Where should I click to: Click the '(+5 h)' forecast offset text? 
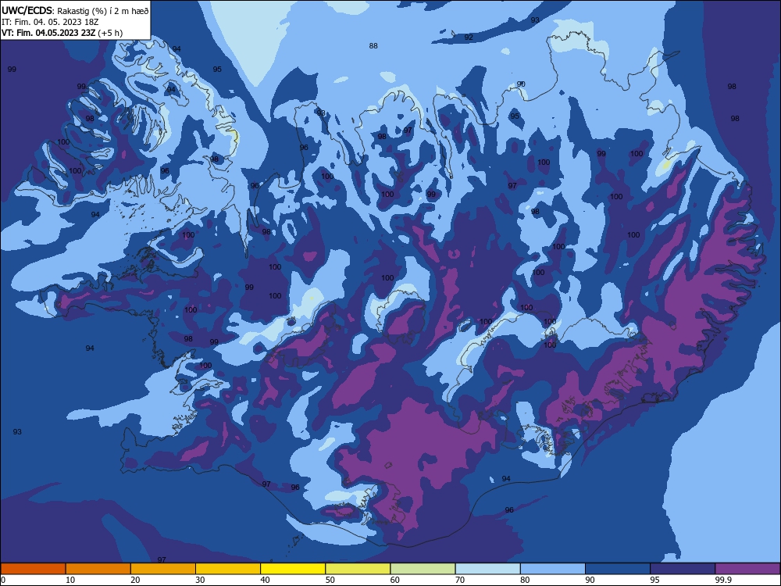pyautogui.click(x=110, y=33)
